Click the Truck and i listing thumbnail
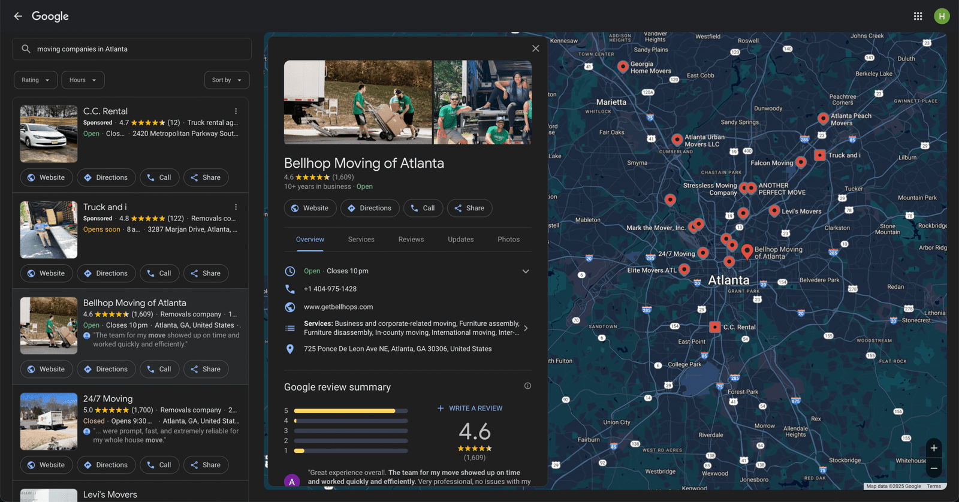Image resolution: width=959 pixels, height=502 pixels. (49, 230)
